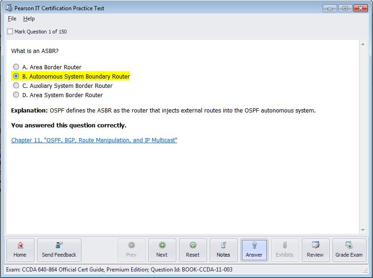Select option A, Area Border Router
The image size is (373, 278).
click(16, 67)
